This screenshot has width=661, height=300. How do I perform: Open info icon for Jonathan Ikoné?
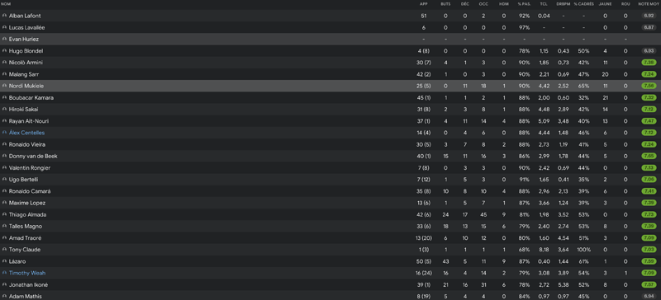pyautogui.click(x=4, y=284)
